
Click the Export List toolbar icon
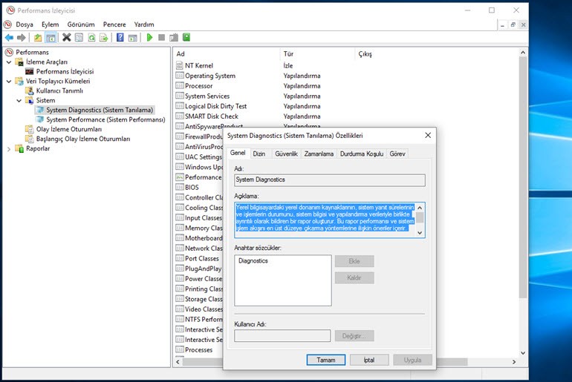pos(105,37)
